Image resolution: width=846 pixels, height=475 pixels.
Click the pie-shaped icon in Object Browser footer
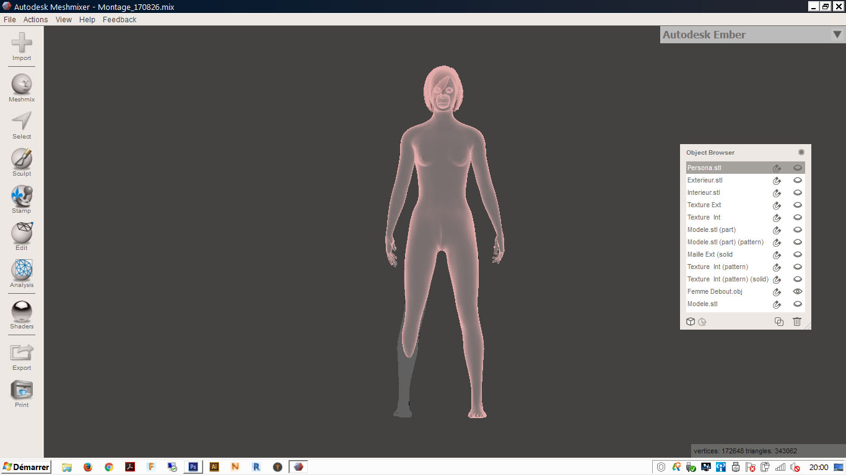pos(702,322)
